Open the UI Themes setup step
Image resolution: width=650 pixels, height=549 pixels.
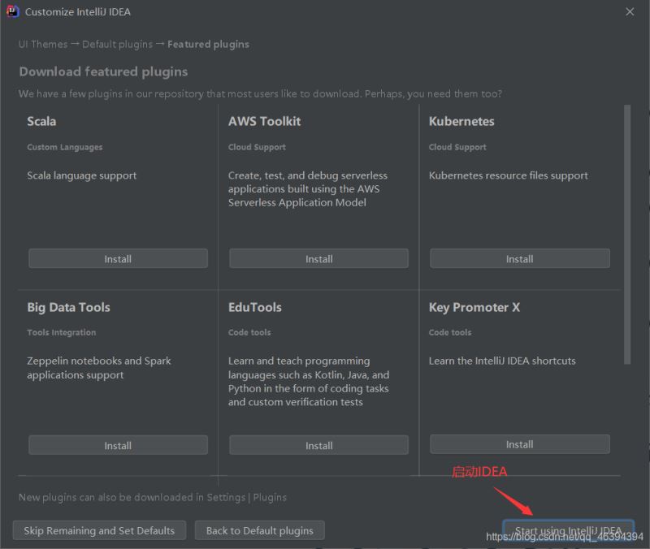coord(42,44)
